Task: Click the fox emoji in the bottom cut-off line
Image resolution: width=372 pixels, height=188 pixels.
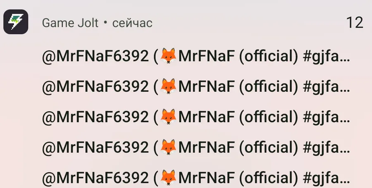Action: (x=168, y=178)
